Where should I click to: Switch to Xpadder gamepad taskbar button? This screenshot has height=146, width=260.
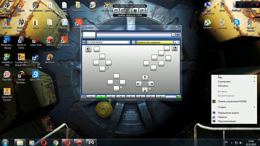(91, 142)
